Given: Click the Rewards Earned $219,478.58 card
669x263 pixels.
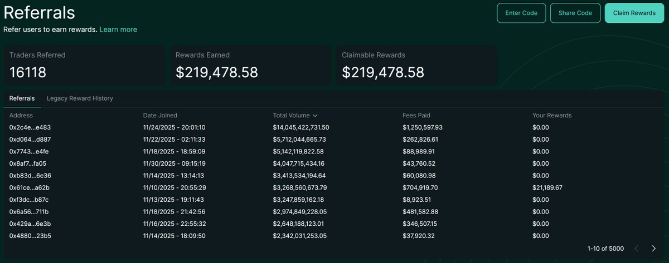Looking at the screenshot, I should pyautogui.click(x=251, y=66).
